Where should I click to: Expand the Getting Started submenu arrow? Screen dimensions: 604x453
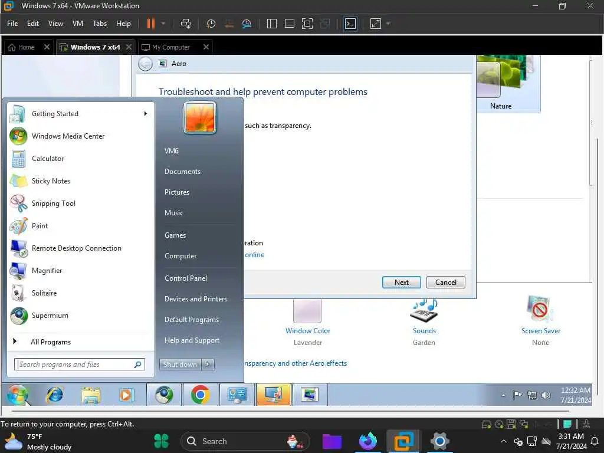coord(146,114)
